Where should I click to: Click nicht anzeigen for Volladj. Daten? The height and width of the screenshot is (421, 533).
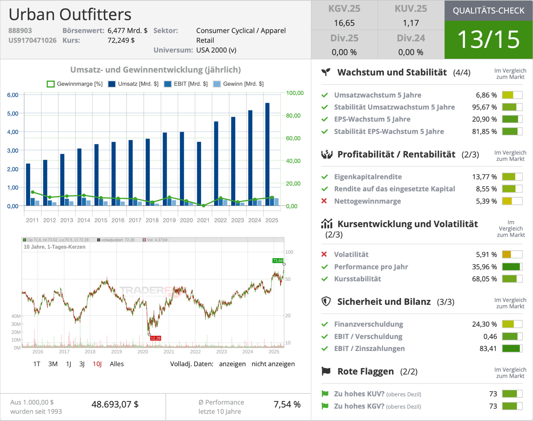[273, 364]
